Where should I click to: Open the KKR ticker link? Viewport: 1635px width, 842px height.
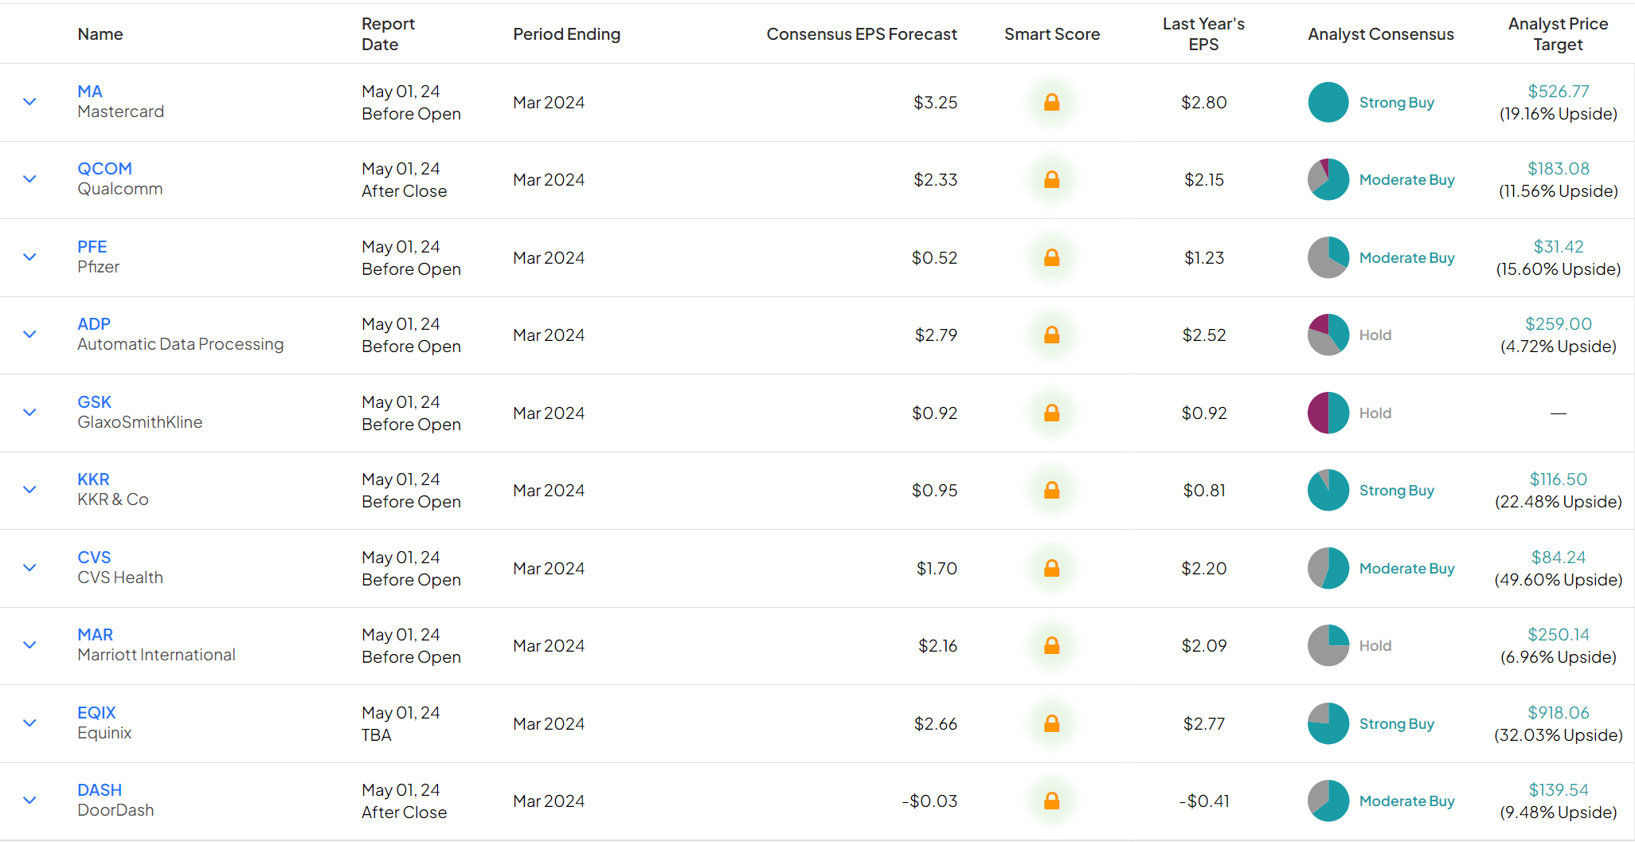[93, 480]
